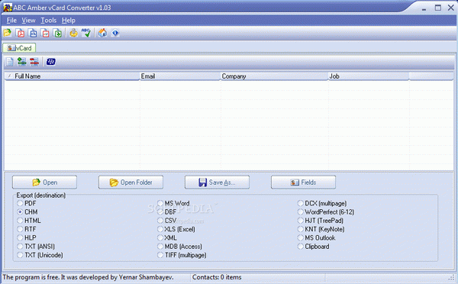
Task: Click the yellow stamp toolbar icon
Action: click(73, 33)
